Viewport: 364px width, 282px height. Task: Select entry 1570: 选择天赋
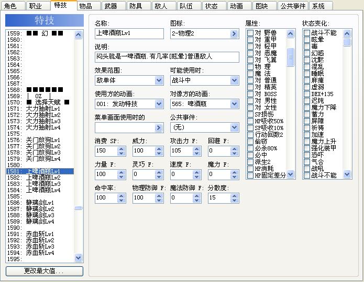[x=40, y=102]
